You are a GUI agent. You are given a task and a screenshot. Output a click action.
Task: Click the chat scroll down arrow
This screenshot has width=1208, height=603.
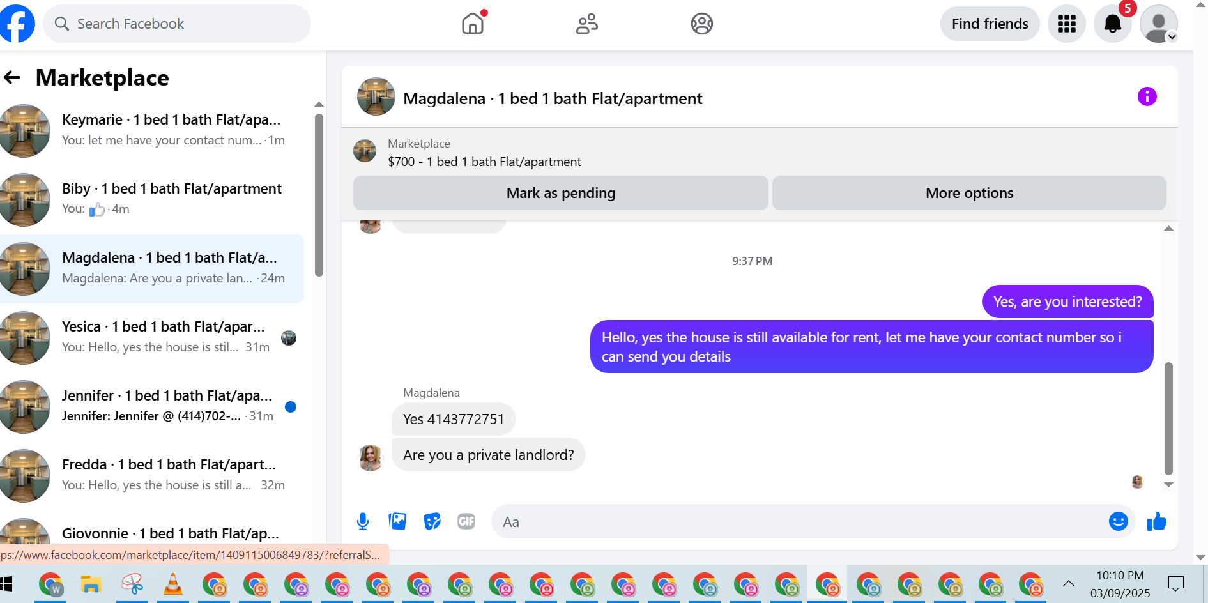tap(1168, 485)
